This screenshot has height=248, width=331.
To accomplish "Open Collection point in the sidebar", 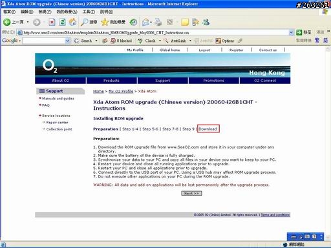I will tap(59, 129).
